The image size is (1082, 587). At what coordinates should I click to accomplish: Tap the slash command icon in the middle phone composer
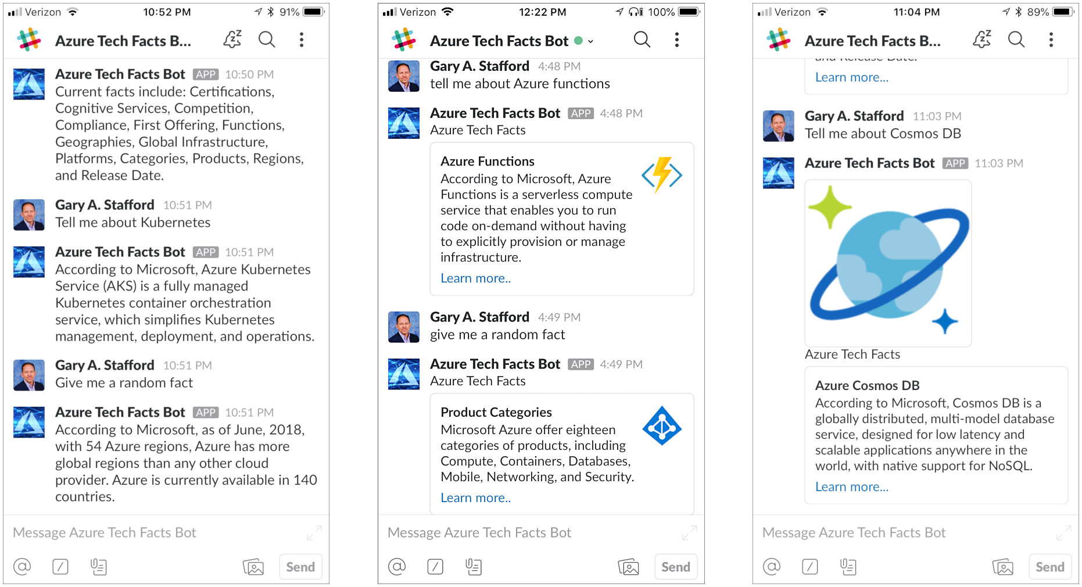point(435,566)
